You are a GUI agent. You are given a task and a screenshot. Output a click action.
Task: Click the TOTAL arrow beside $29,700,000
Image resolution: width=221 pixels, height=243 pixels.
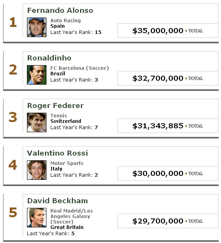186,221
